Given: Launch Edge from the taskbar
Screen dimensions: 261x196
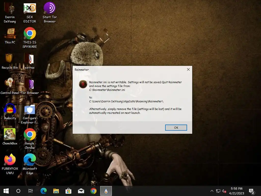Looking at the screenshot, I should [44, 191].
